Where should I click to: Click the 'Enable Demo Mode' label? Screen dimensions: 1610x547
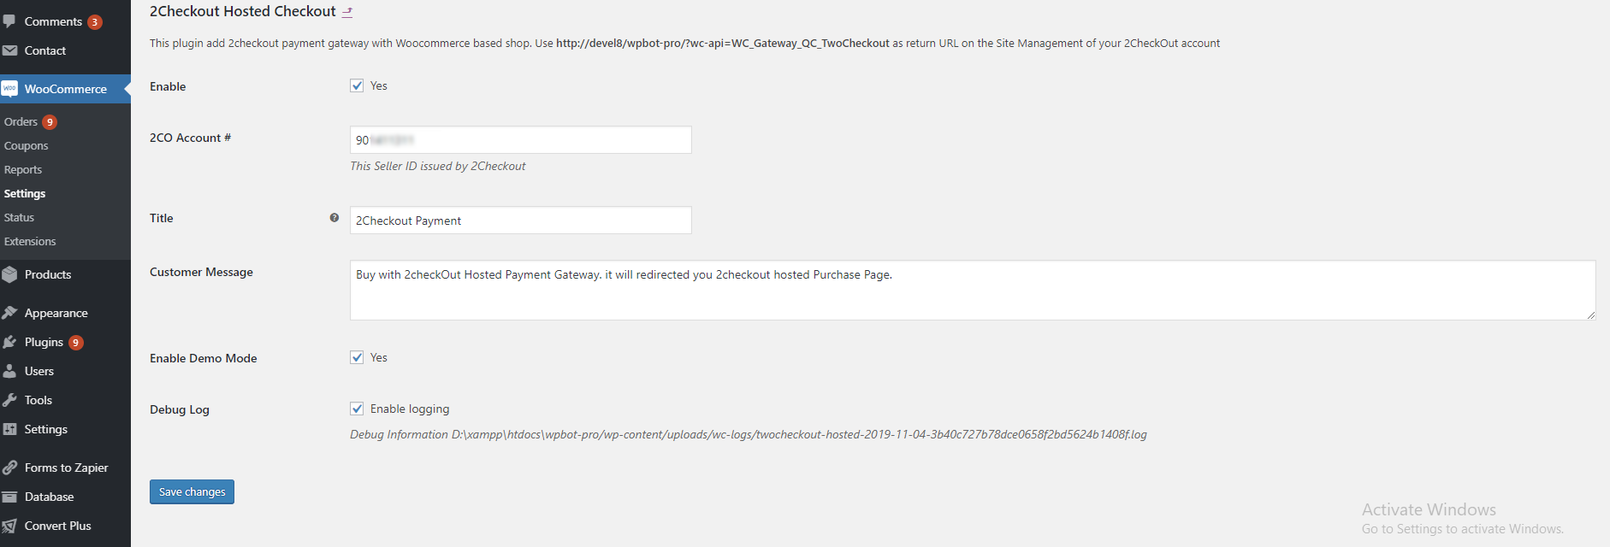[204, 358]
